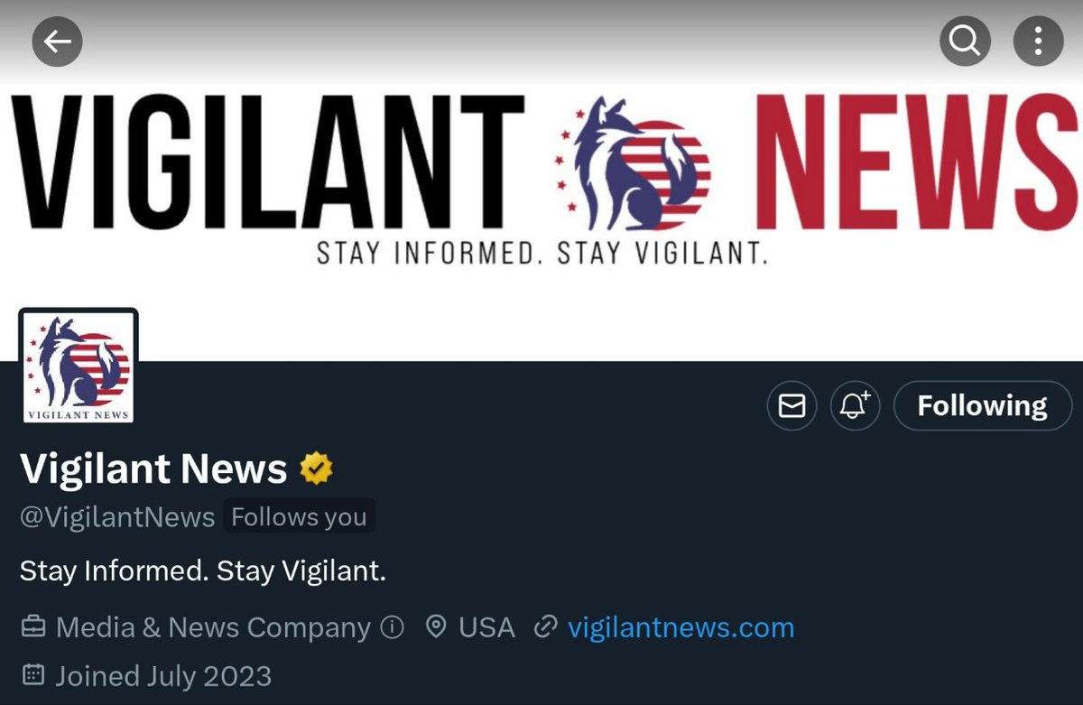The image size is (1083, 705).
Task: Click the info icon beside Media & News Company
Action: pos(393,627)
